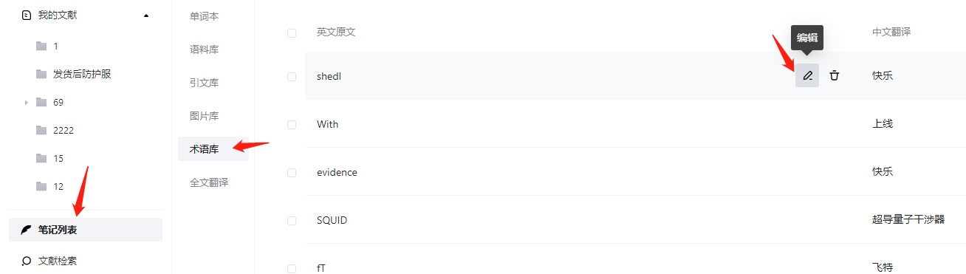Expand folder 69 with its arrow

(x=26, y=103)
